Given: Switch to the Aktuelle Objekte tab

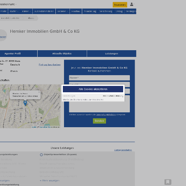Looking at the screenshot, I should 62,54.
